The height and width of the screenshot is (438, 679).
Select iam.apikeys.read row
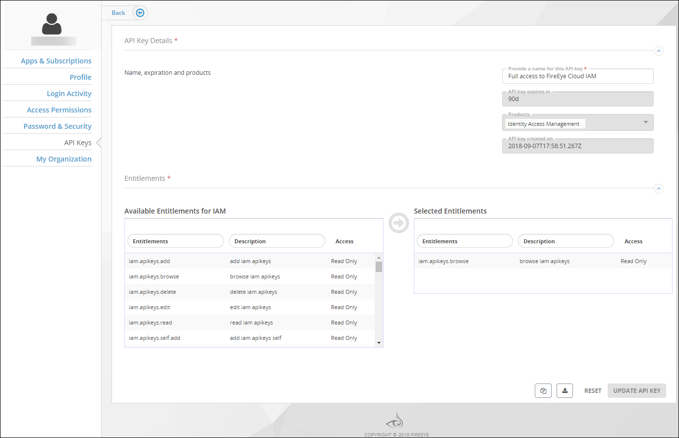click(x=250, y=323)
